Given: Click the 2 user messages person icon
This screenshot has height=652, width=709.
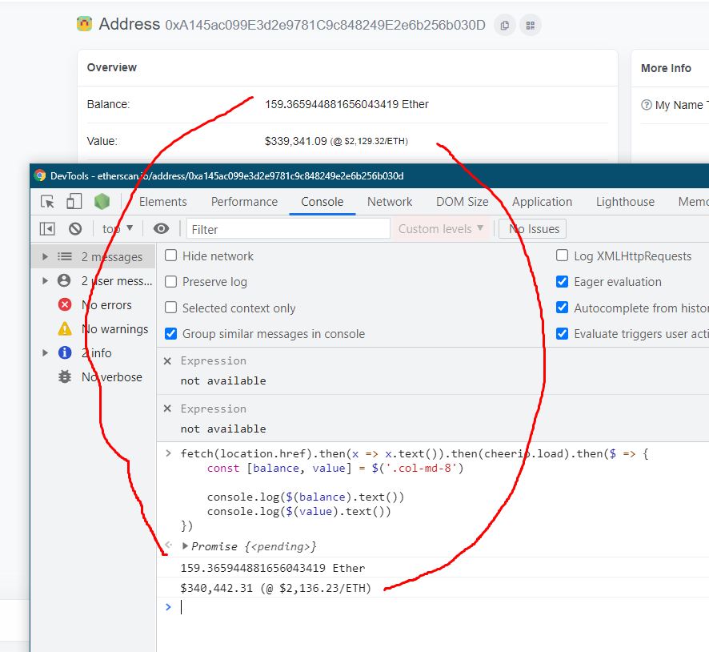Looking at the screenshot, I should click(x=64, y=280).
